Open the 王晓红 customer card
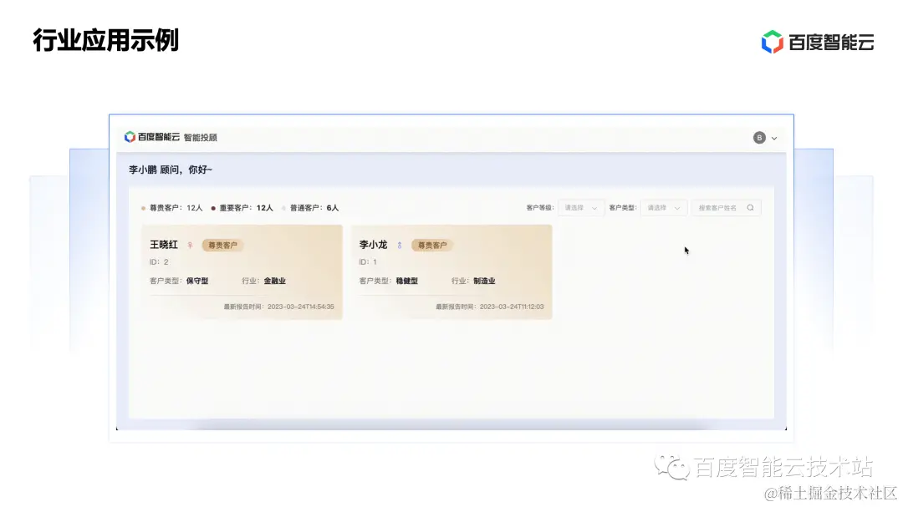903x507 pixels. coord(242,271)
